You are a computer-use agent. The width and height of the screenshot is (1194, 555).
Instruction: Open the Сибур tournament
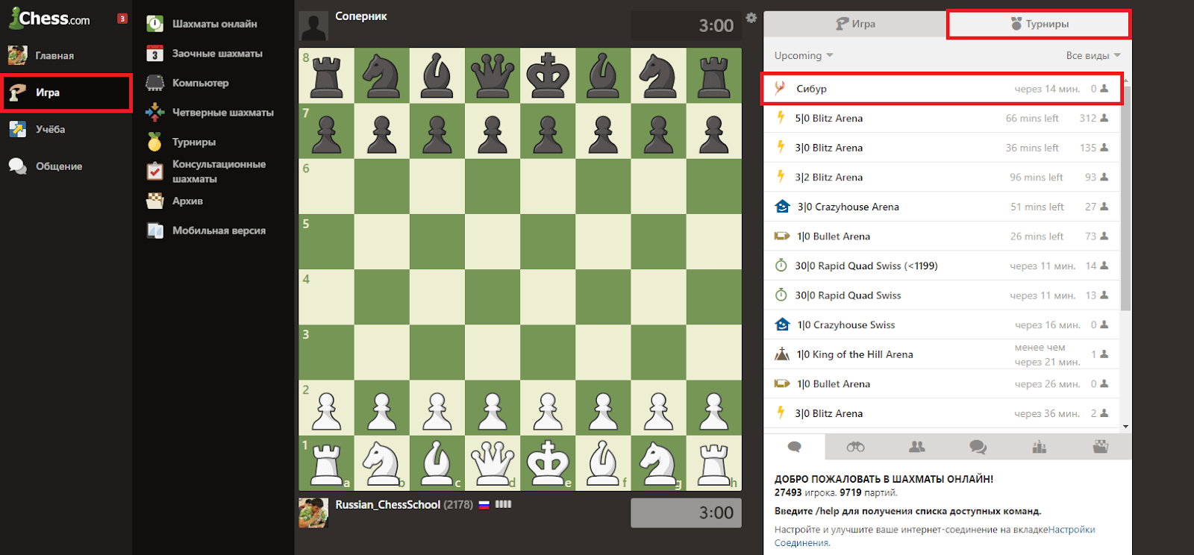pyautogui.click(x=942, y=89)
